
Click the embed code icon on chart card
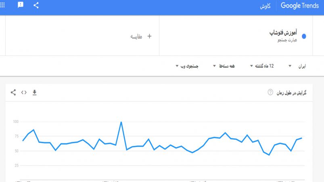point(24,92)
